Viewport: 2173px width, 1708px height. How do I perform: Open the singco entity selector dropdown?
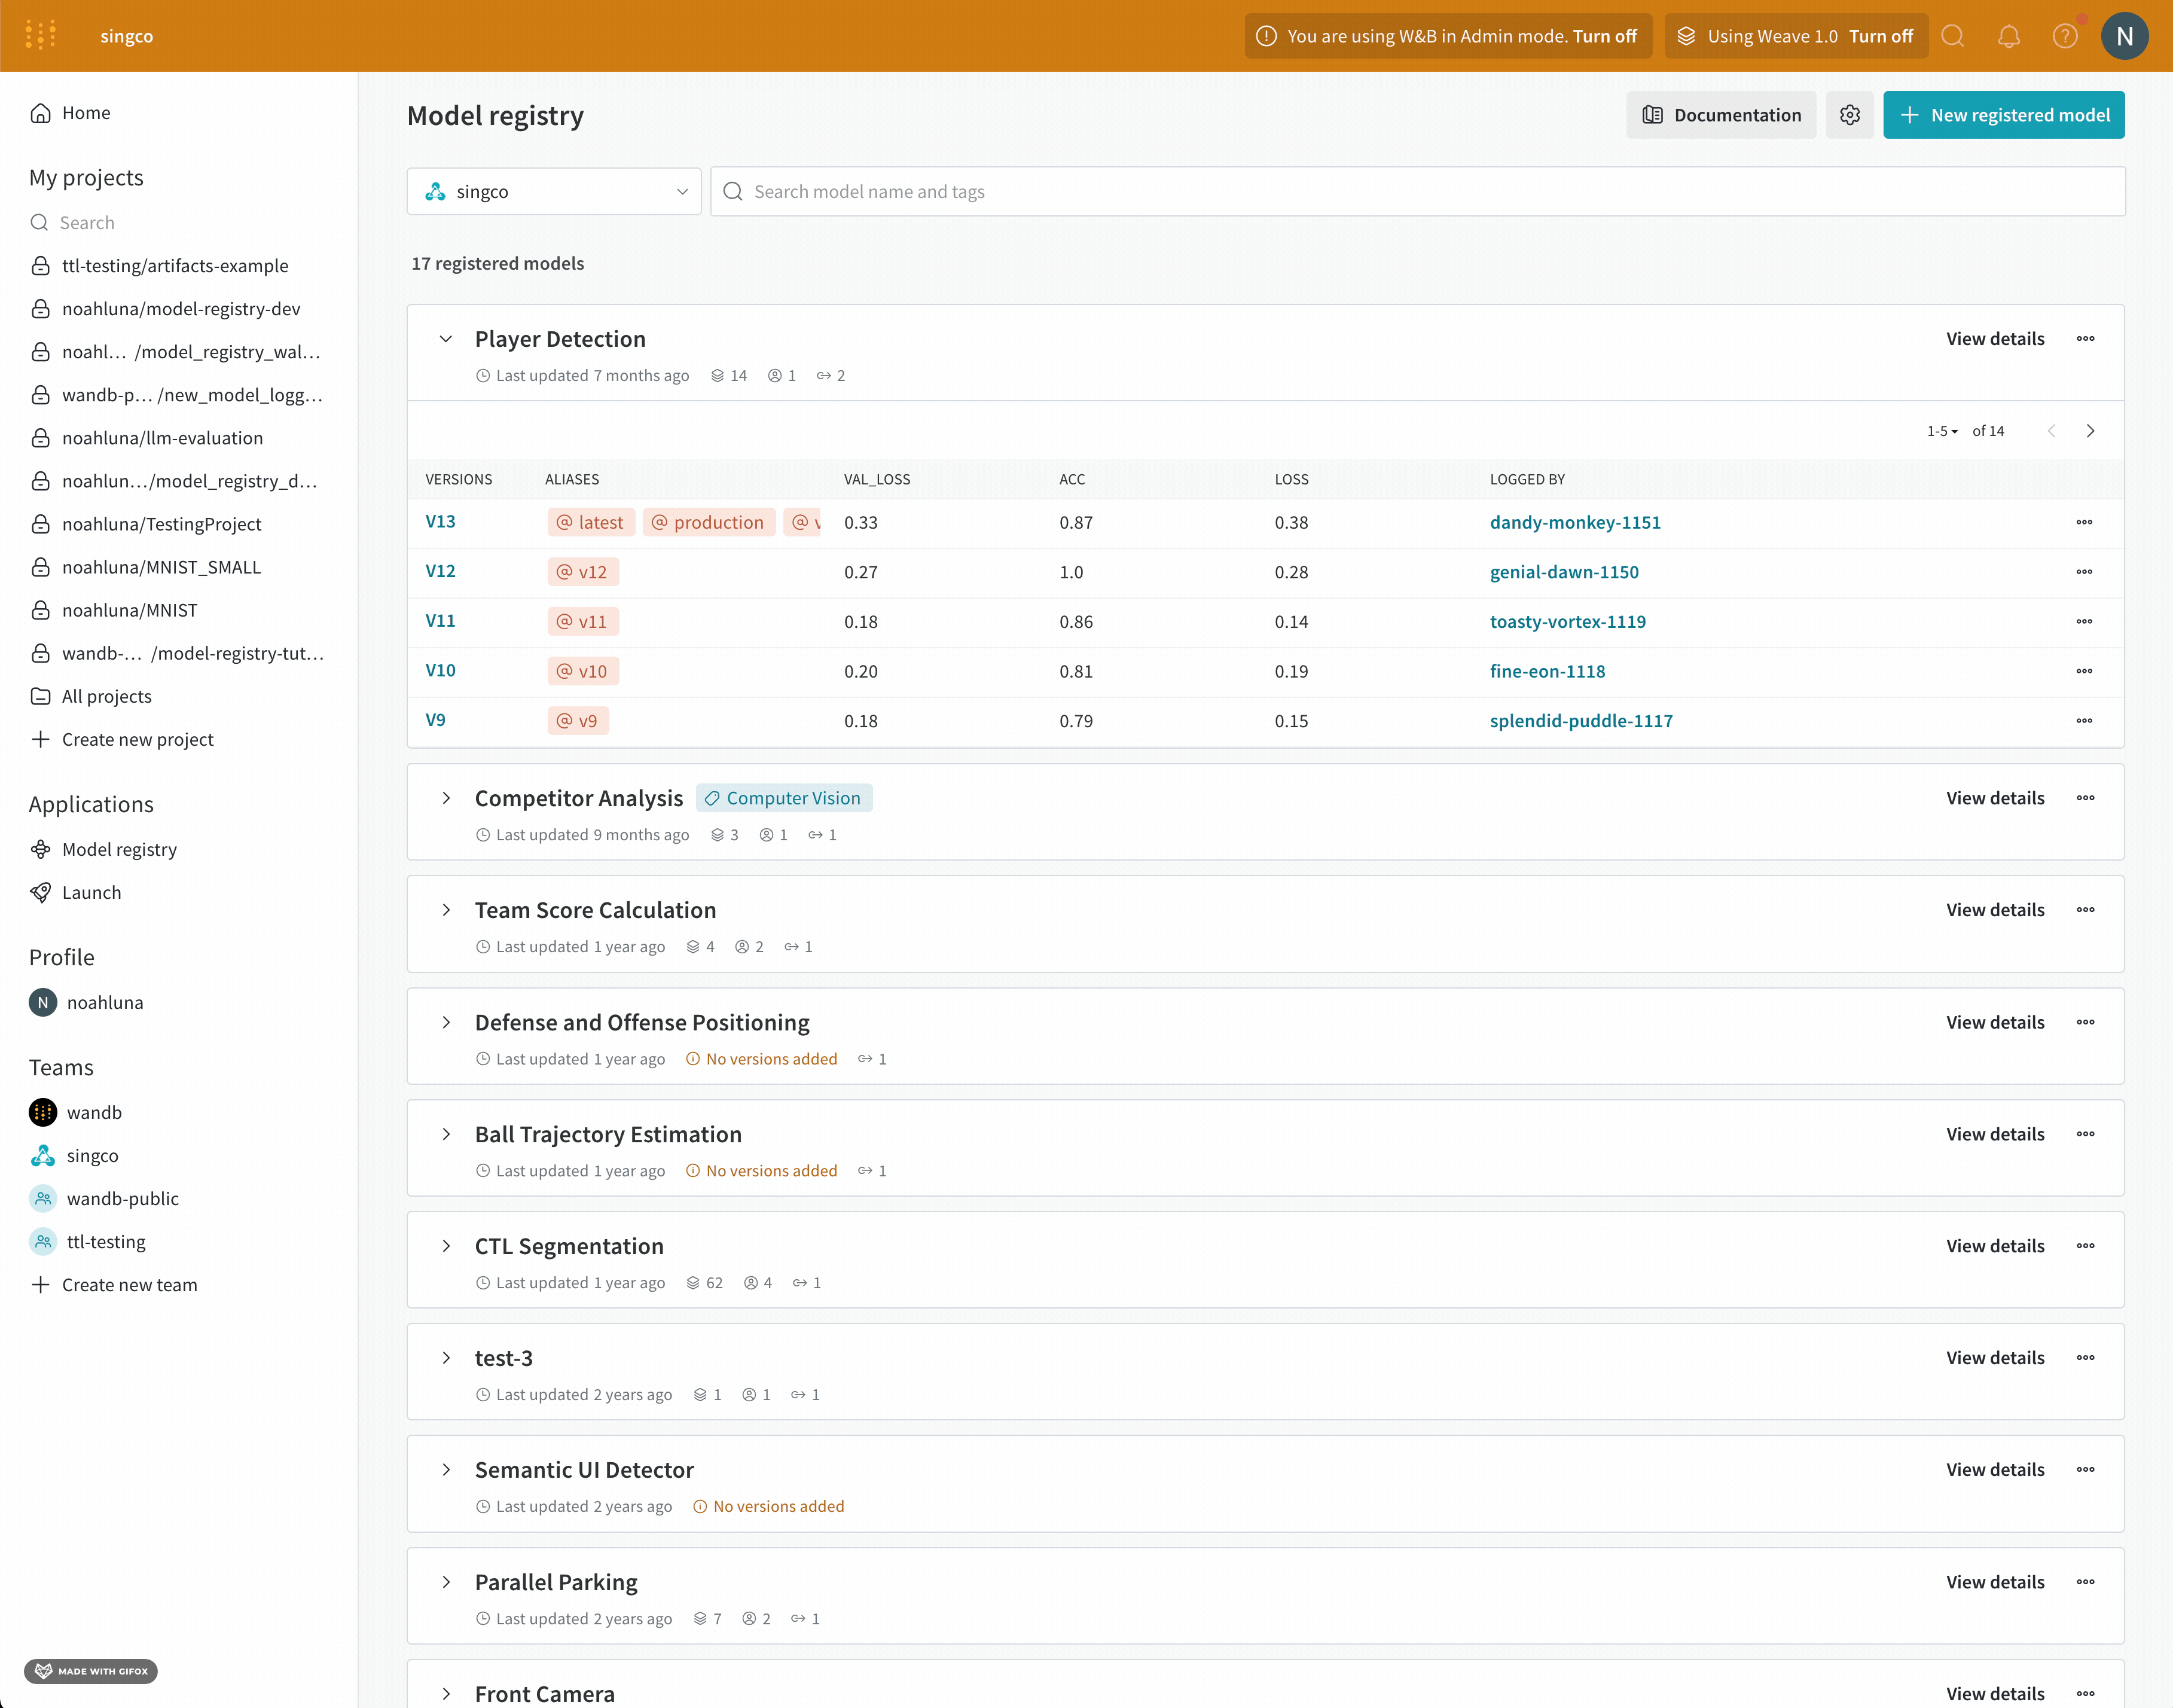[x=554, y=191]
